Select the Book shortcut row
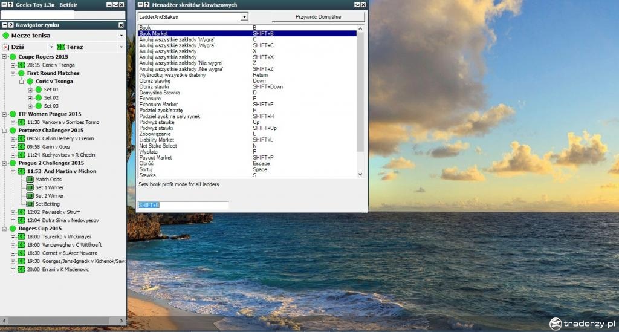 (x=247, y=28)
